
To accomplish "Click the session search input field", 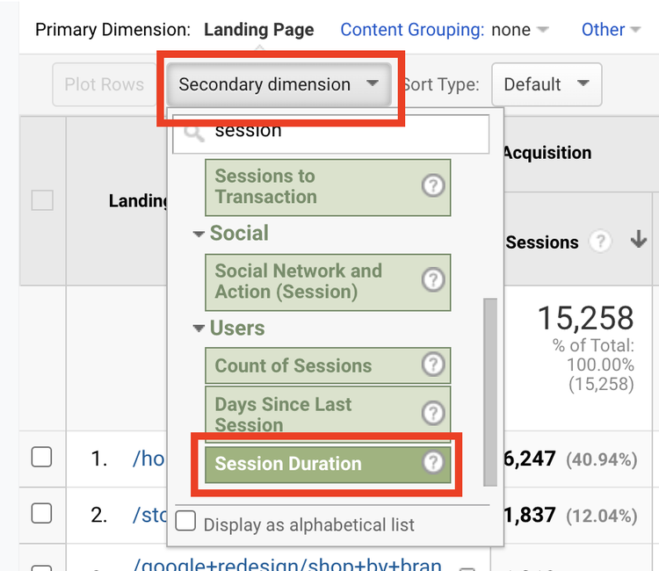I will click(330, 134).
